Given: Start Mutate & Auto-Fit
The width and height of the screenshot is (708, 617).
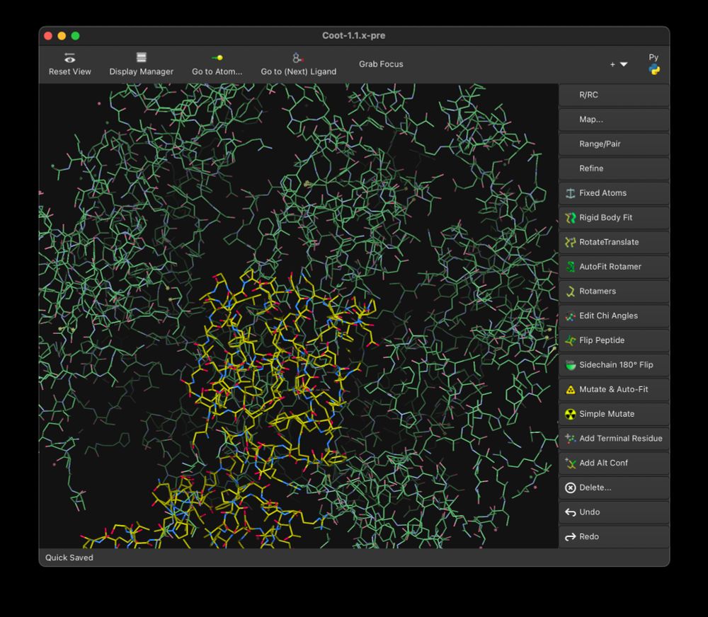Looking at the screenshot, I should 614,389.
